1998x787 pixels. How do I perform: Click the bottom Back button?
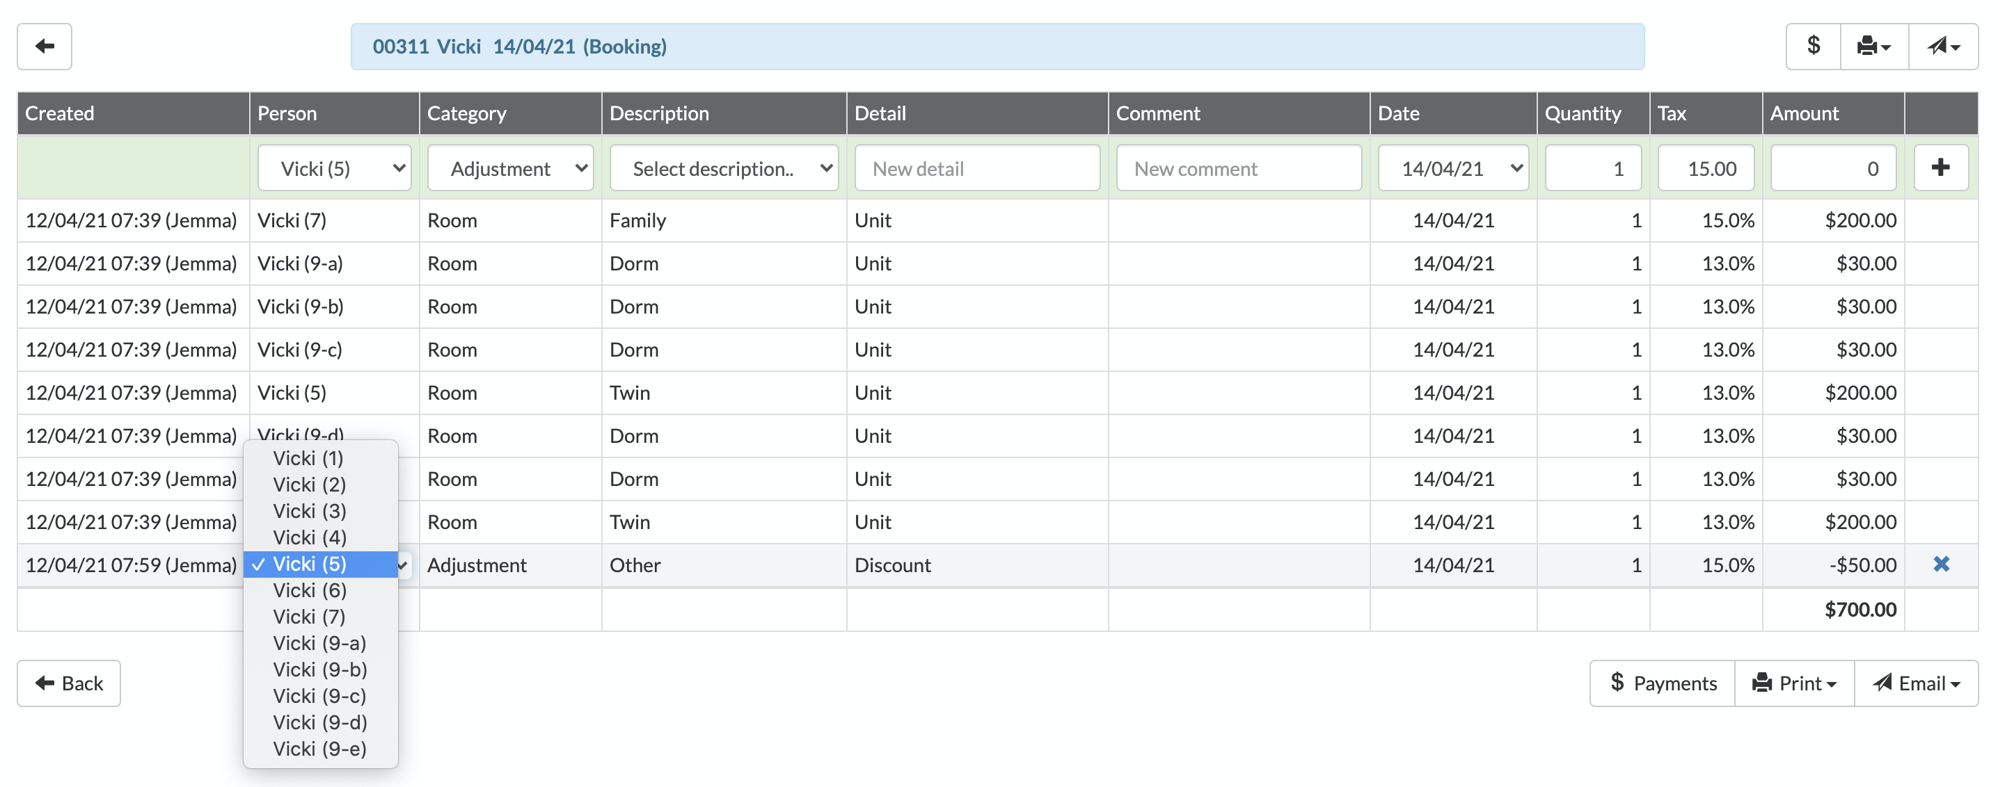(x=69, y=683)
